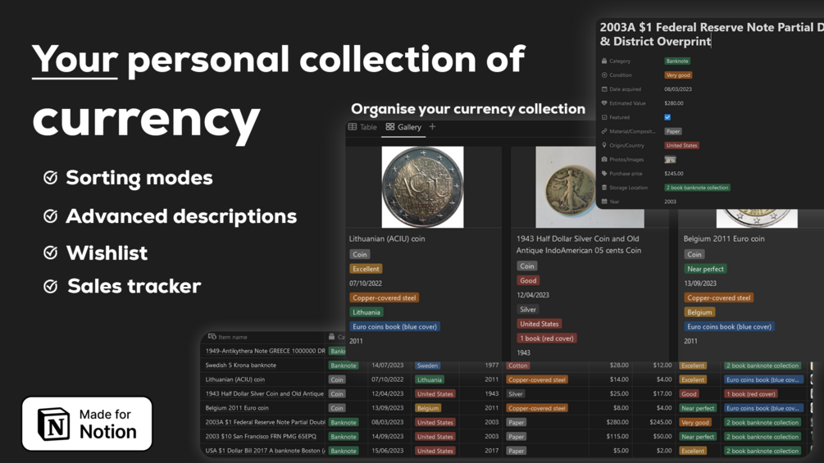Viewport: 824px width, 463px height.
Task: Open the Belgium 2011 Euro coin card title
Action: pos(724,238)
